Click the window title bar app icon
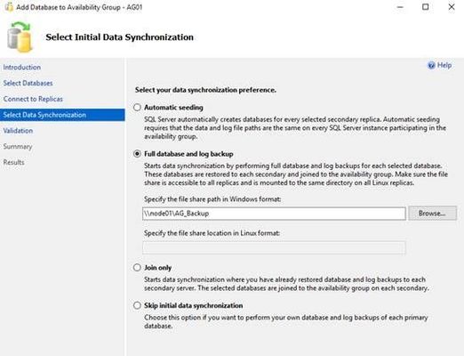464x356 pixels. click(9, 7)
